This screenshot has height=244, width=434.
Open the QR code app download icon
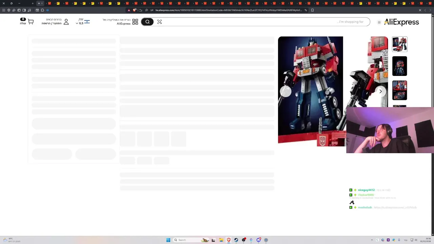click(135, 22)
